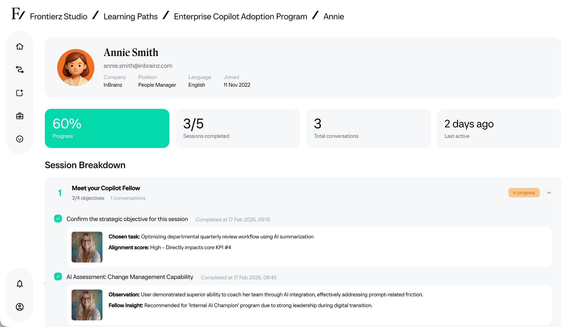
Task: Uncheck the AI Assessment completion checkbox
Action: 58,276
